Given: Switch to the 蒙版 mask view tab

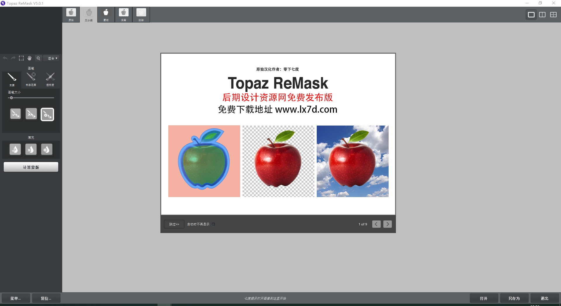Looking at the screenshot, I should point(106,14).
